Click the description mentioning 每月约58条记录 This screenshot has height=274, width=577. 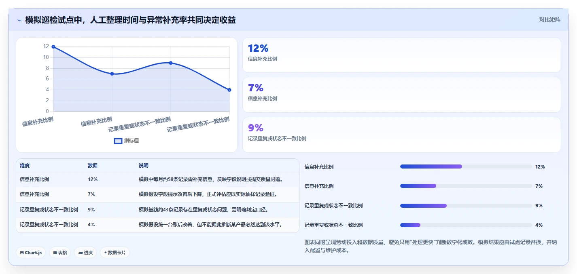tap(211, 179)
